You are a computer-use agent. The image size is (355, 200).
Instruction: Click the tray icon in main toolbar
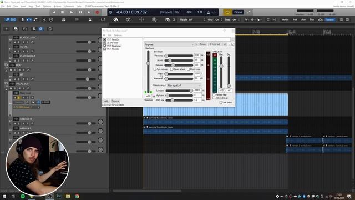coord(64,20)
